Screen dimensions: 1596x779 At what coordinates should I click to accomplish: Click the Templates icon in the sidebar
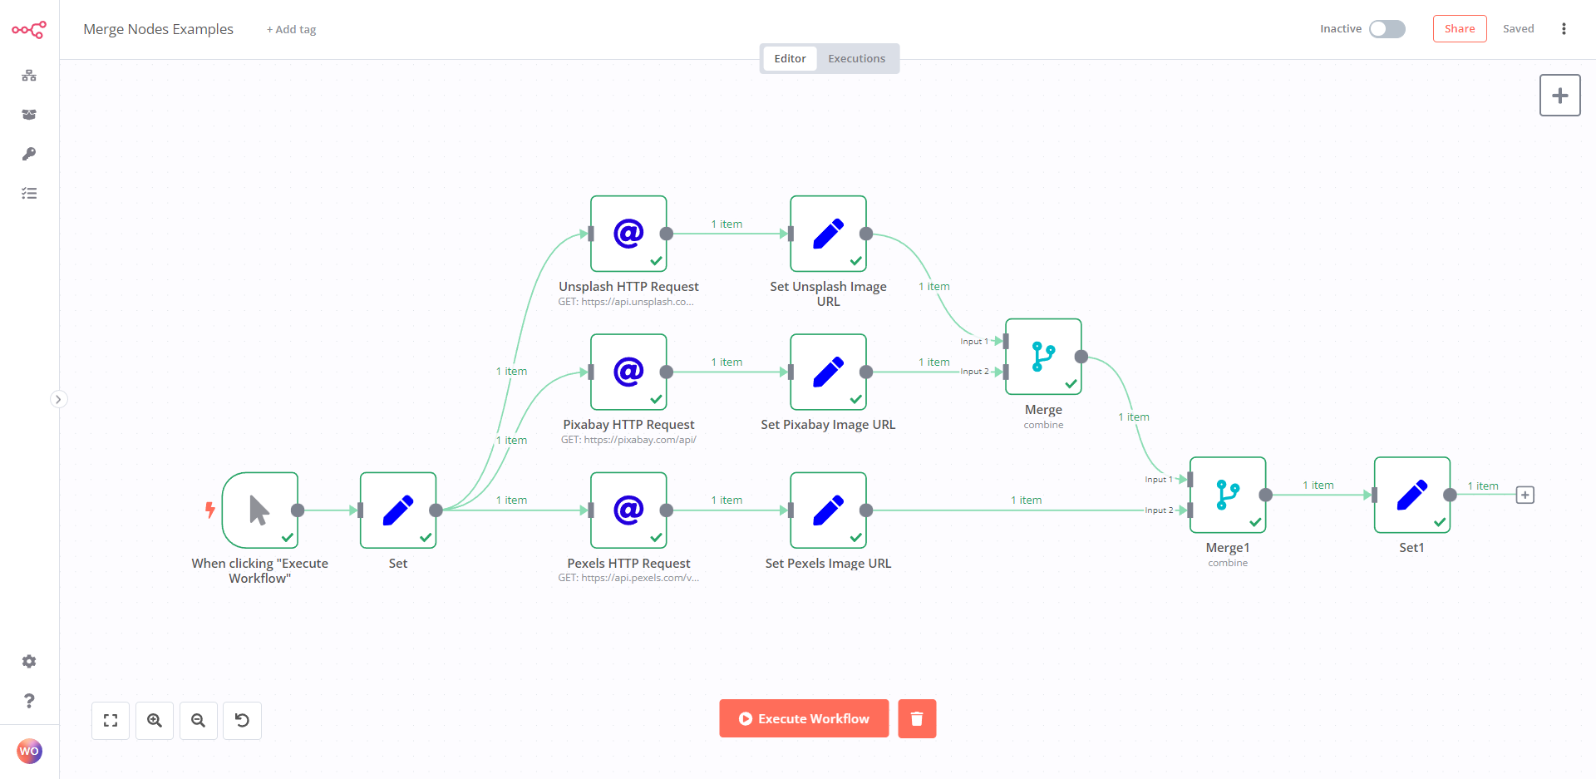(29, 115)
